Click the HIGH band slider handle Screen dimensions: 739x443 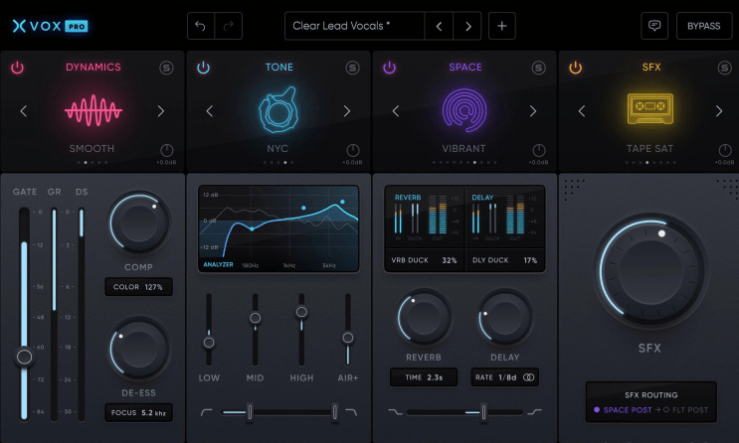(301, 312)
